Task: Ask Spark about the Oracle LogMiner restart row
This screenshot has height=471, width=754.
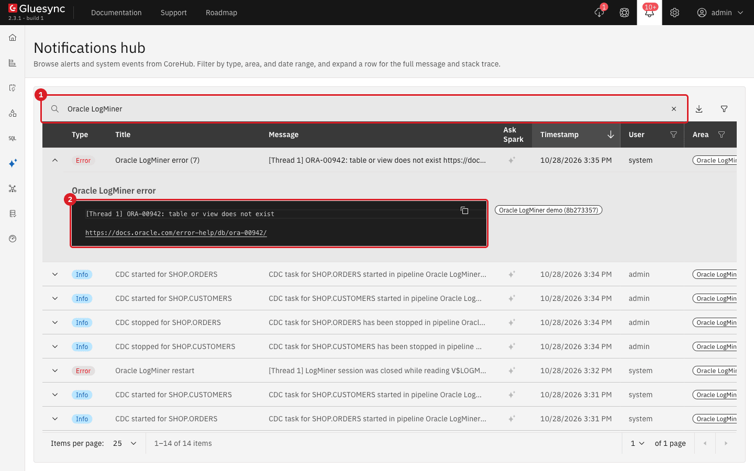Action: pyautogui.click(x=512, y=371)
